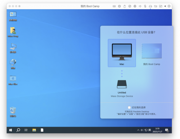Image resolution: width=180 pixels, height=139 pixels.
Task: Connect the USB device to 我的 Boot Camp
Action: (152, 54)
